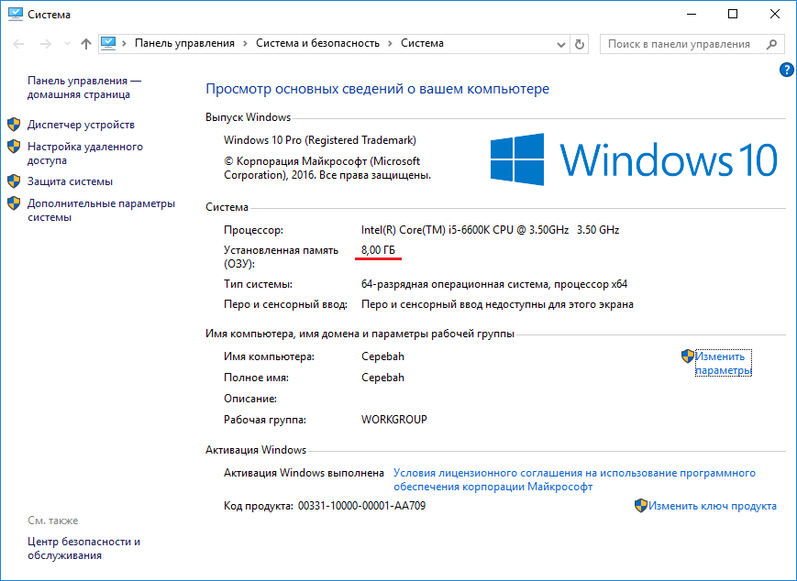Click the computer icon in address bar
Viewport: 797px width, 581px height.
[x=108, y=44]
